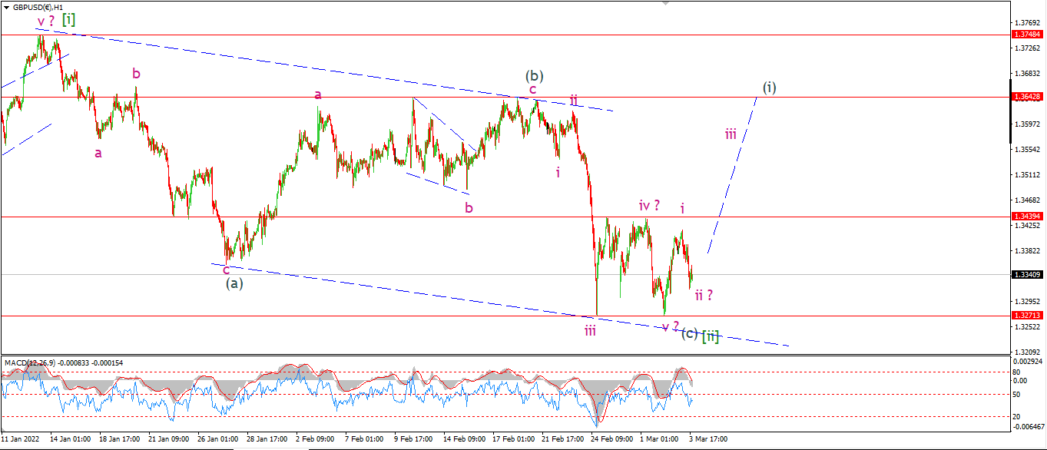Select the red 1.36428 price level tag
The image size is (1047, 450).
[1027, 97]
